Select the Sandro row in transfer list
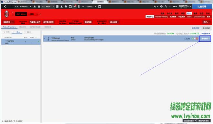213x124 pixels. click(x=21, y=42)
